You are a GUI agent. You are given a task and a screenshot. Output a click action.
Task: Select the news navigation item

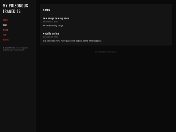5,25
